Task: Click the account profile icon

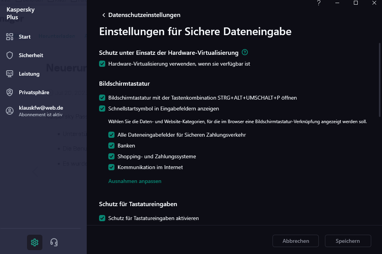Action: [10, 111]
